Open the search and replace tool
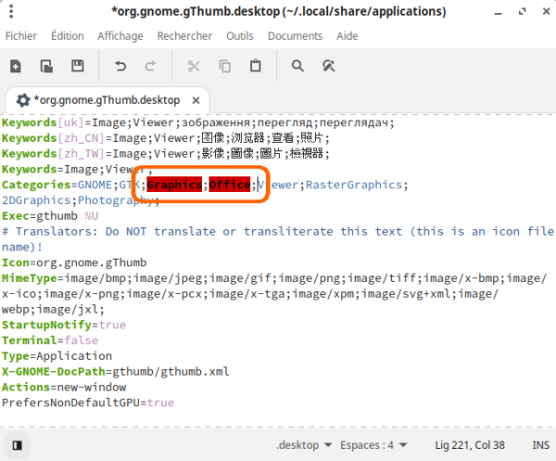The image size is (556, 461). 328,66
